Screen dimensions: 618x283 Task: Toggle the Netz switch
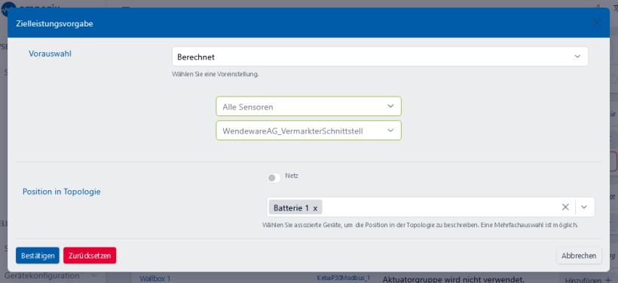(274, 178)
